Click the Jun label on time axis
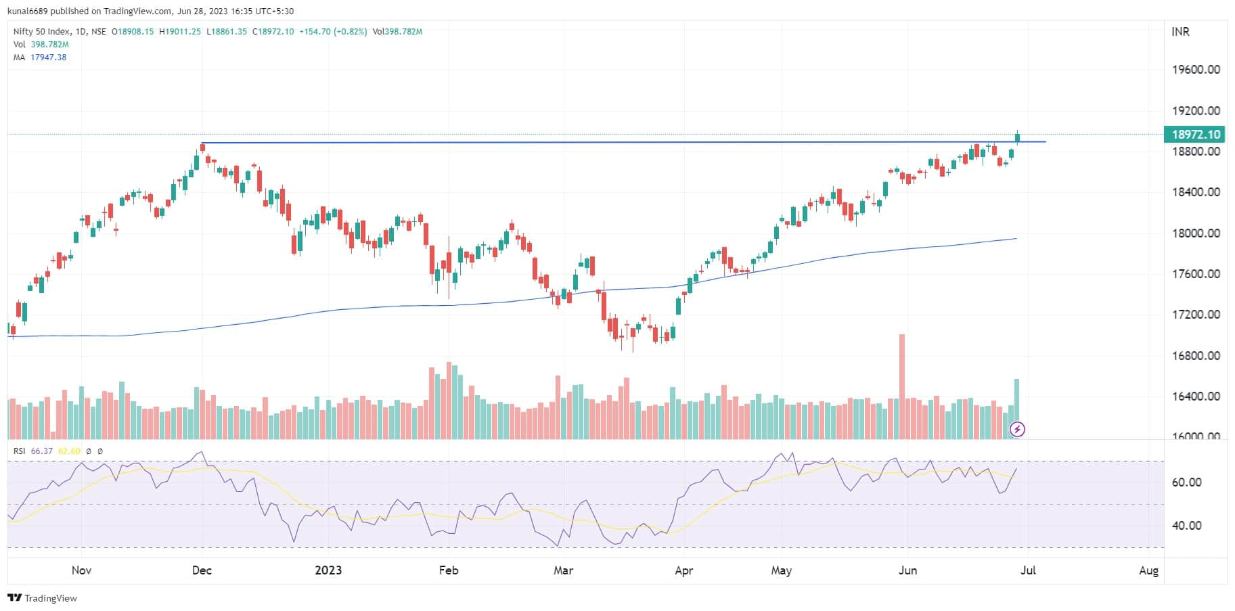Screen dimensions: 1235x611 click(x=907, y=570)
